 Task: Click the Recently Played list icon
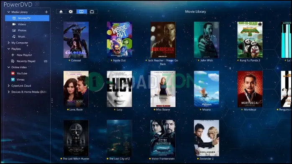coord(13,61)
